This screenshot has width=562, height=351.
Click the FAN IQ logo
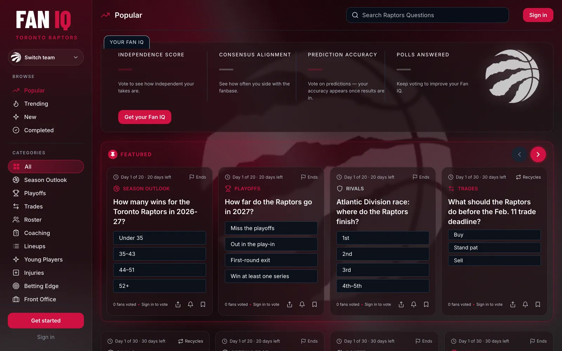[x=44, y=20]
